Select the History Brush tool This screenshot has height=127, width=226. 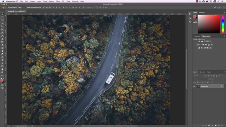coord(2,42)
